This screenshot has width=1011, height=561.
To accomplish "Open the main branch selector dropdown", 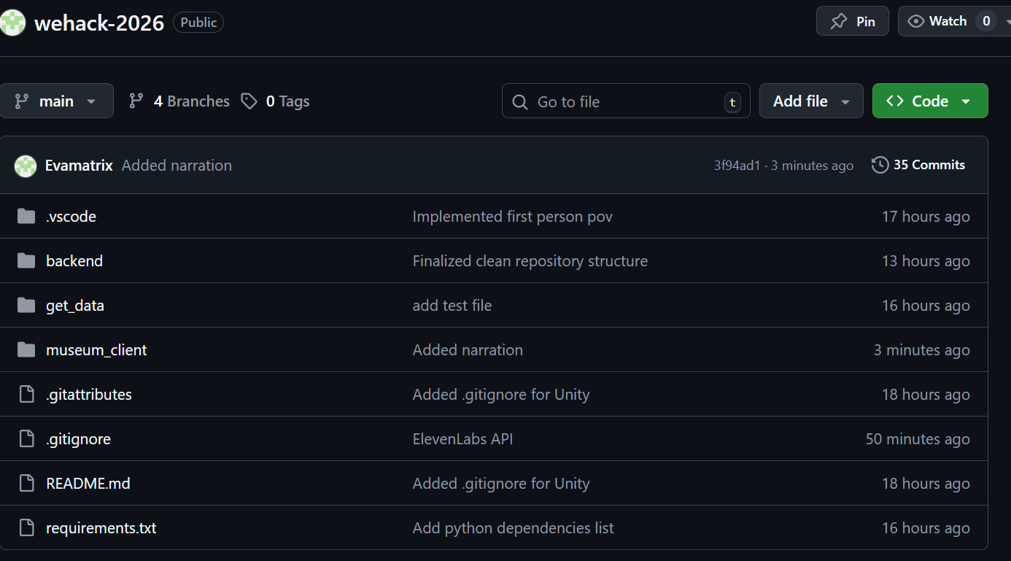I will [57, 101].
